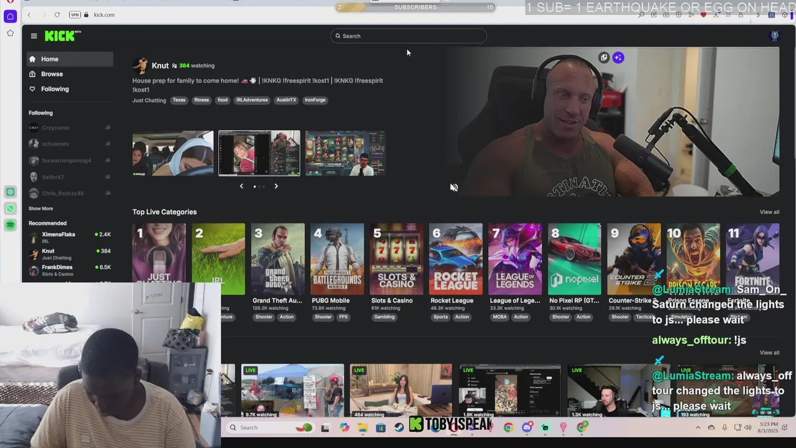Open XimenaFlaka recommended channel
796x448 pixels.
click(70, 237)
